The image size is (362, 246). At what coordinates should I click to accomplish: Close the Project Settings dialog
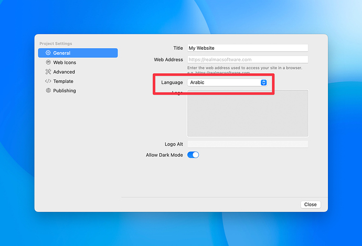(310, 205)
